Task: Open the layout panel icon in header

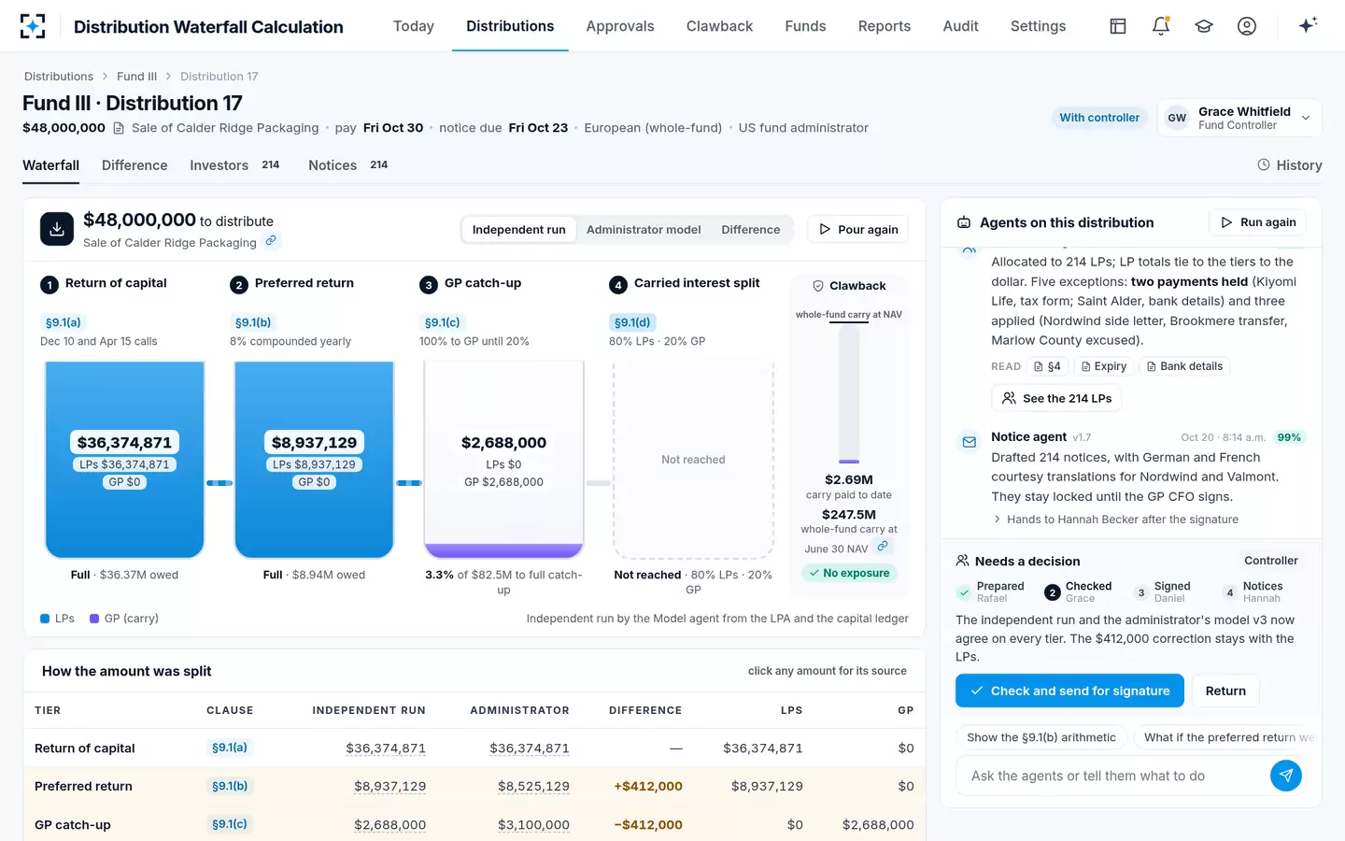Action: pyautogui.click(x=1118, y=26)
